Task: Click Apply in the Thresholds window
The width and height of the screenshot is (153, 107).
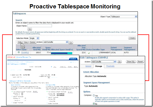Action: (x=76, y=67)
